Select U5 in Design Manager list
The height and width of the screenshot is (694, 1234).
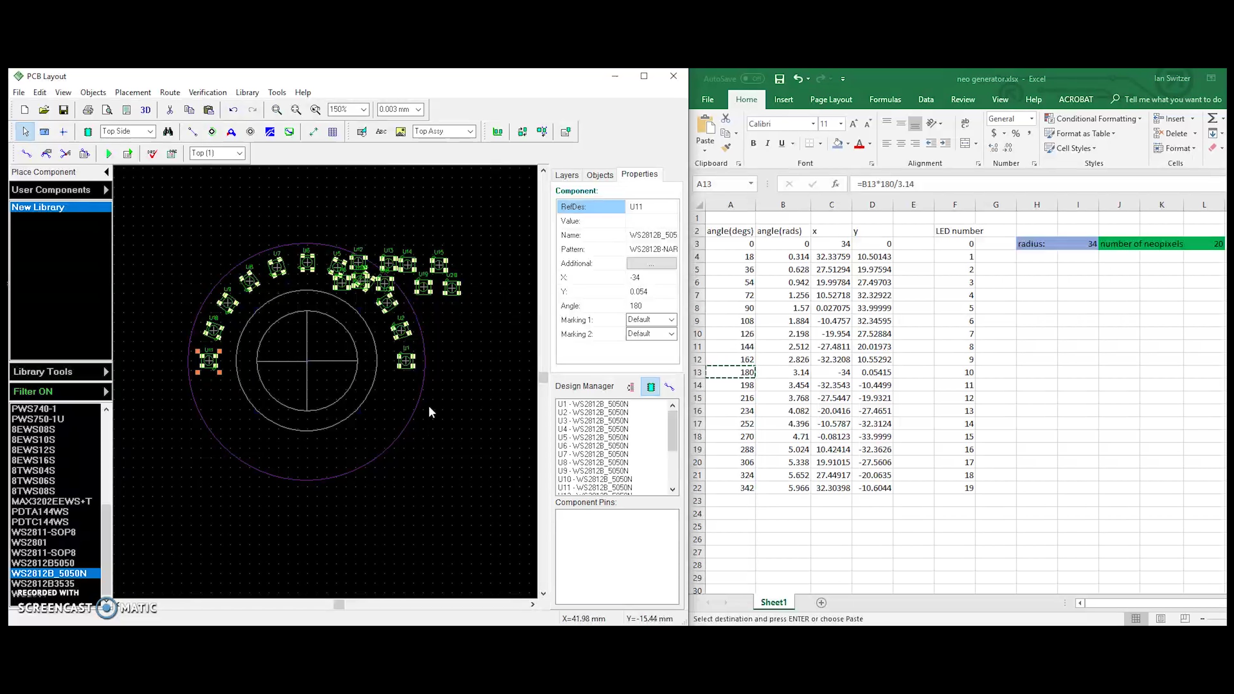pos(593,437)
